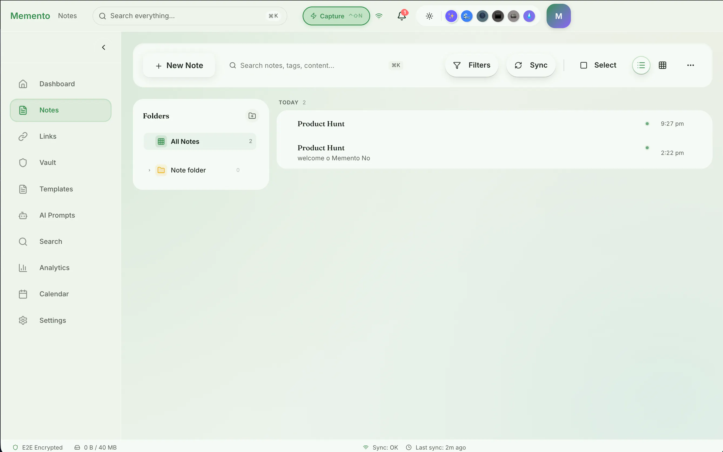Click the E2E Encrypted shield status

tap(38, 447)
